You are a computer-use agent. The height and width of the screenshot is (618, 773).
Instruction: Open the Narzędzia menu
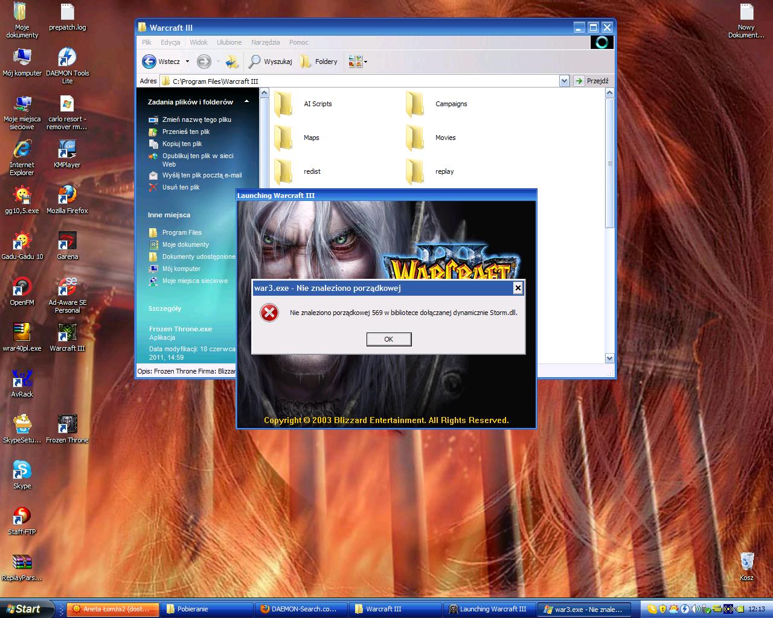(x=265, y=42)
